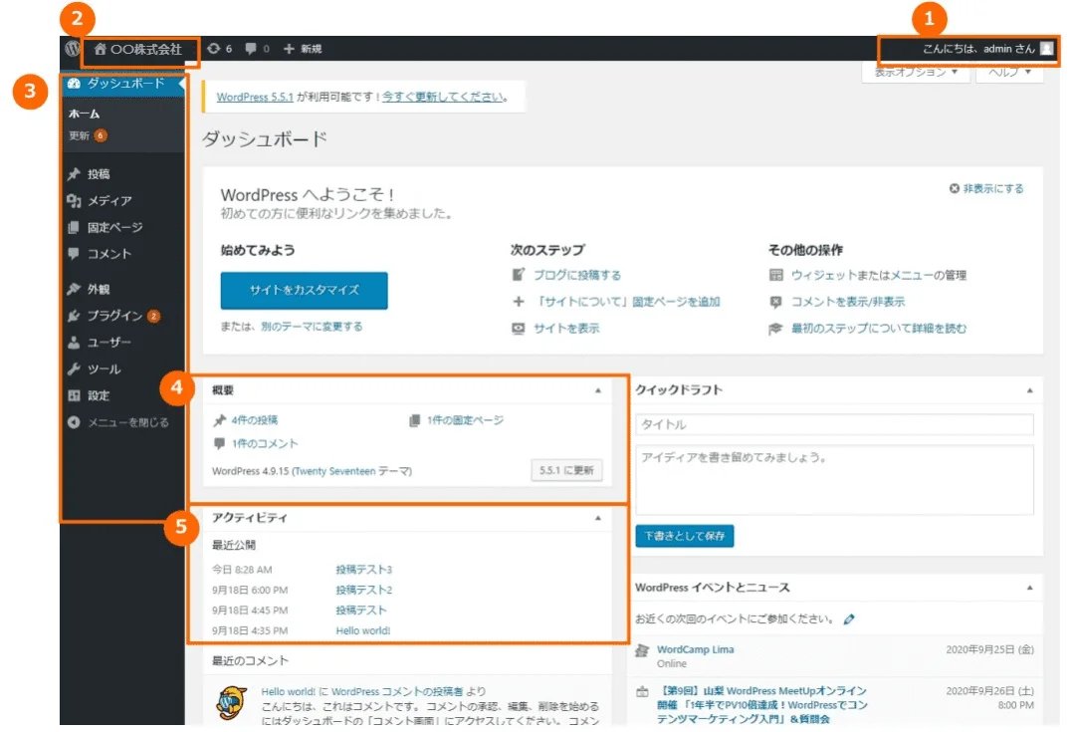The height and width of the screenshot is (732, 1073).
Task: Click the Twenty Seventeen theme link
Action: [x=334, y=471]
